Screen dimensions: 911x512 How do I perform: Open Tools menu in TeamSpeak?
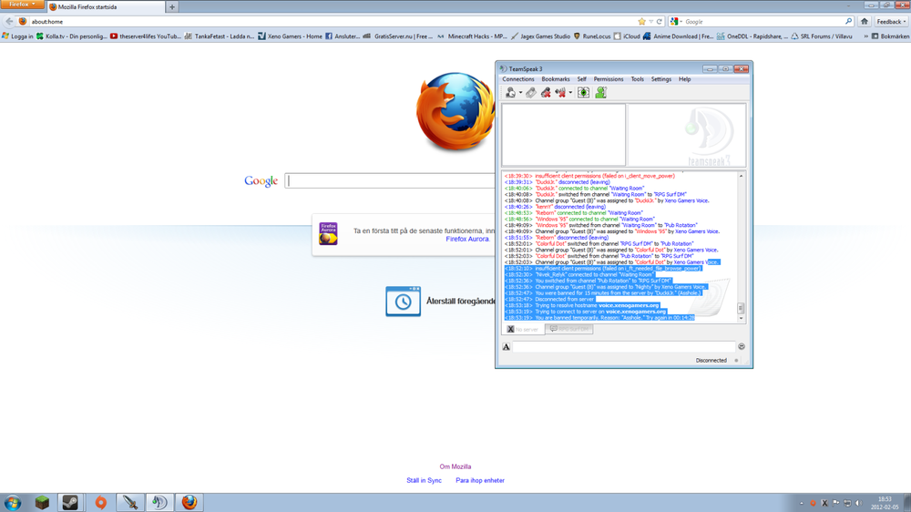pos(638,79)
